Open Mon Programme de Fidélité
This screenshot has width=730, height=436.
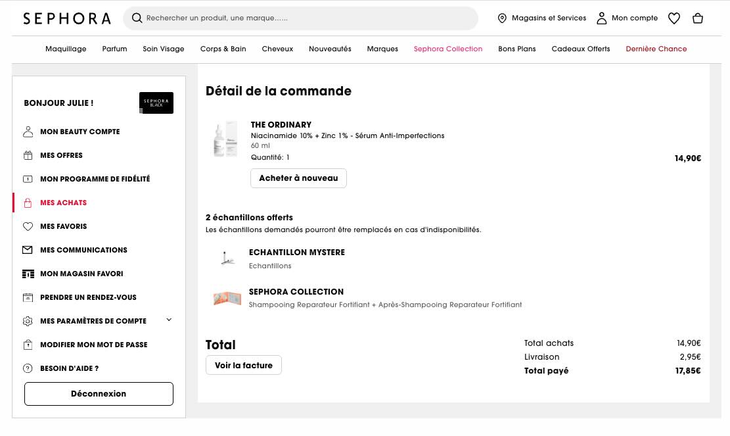pyautogui.click(x=95, y=179)
